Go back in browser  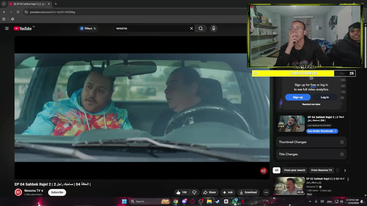coord(4,12)
